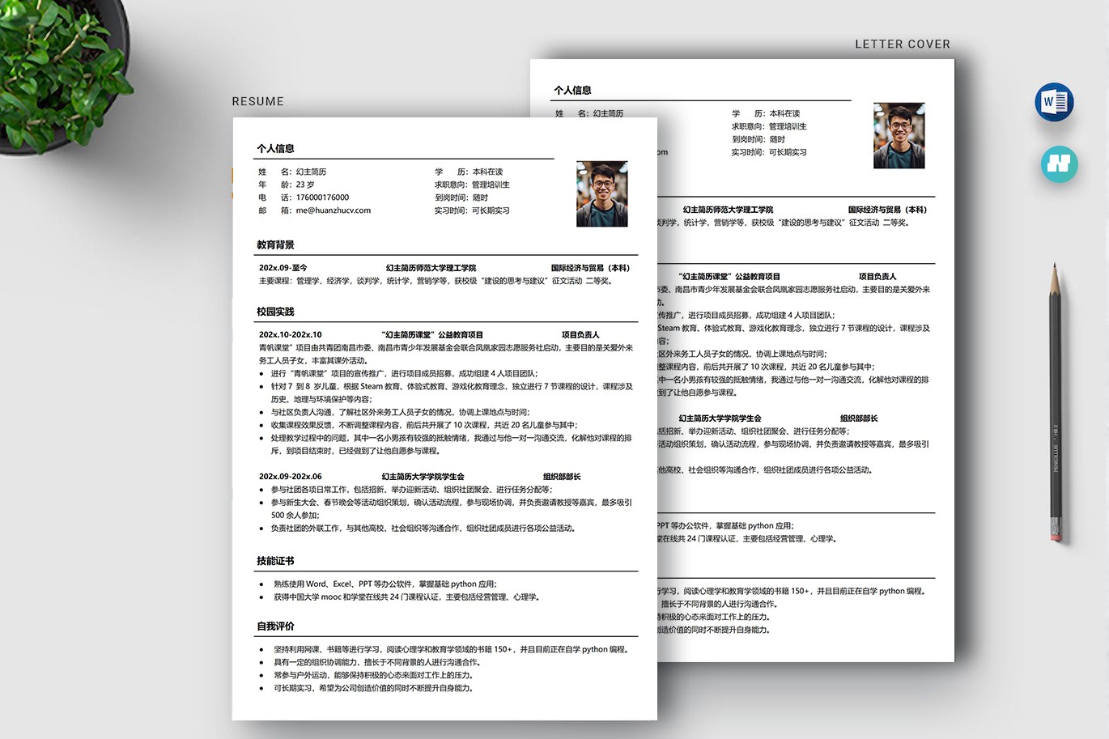Image resolution: width=1109 pixels, height=739 pixels.
Task: Click the 教育背景 section heading
Action: pyautogui.click(x=275, y=245)
